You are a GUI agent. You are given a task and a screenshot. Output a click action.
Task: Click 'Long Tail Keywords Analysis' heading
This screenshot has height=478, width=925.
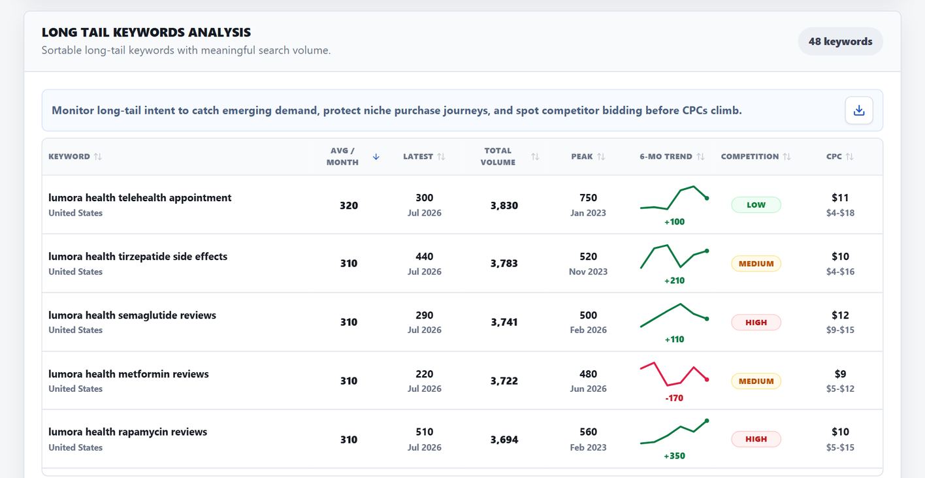pos(146,32)
